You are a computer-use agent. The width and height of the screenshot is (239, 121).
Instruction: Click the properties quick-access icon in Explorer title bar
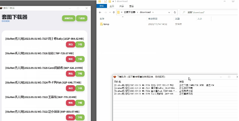pos(105,1)
